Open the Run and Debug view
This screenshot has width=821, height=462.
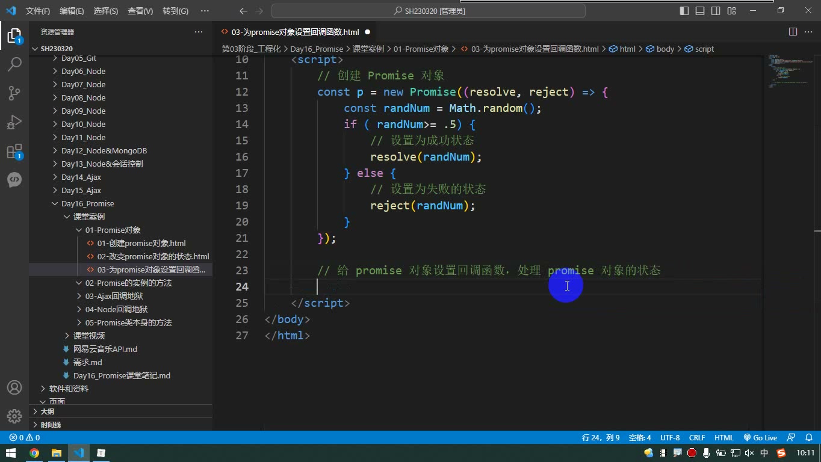click(x=14, y=122)
